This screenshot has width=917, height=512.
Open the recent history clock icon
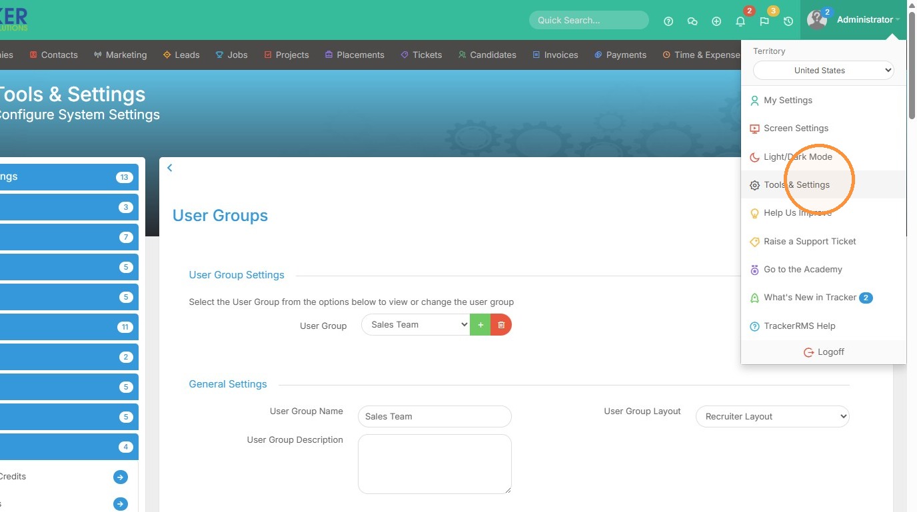click(788, 21)
